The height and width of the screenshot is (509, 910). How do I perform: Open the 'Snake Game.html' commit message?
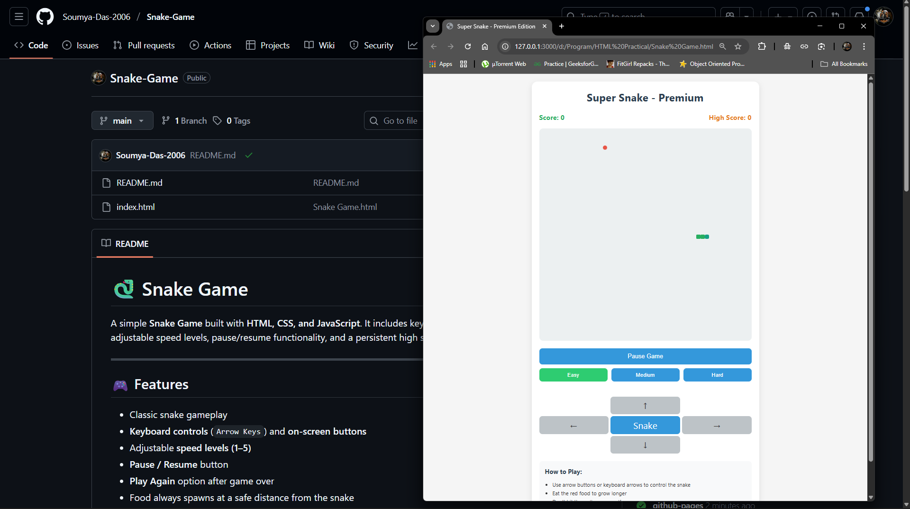(x=345, y=207)
